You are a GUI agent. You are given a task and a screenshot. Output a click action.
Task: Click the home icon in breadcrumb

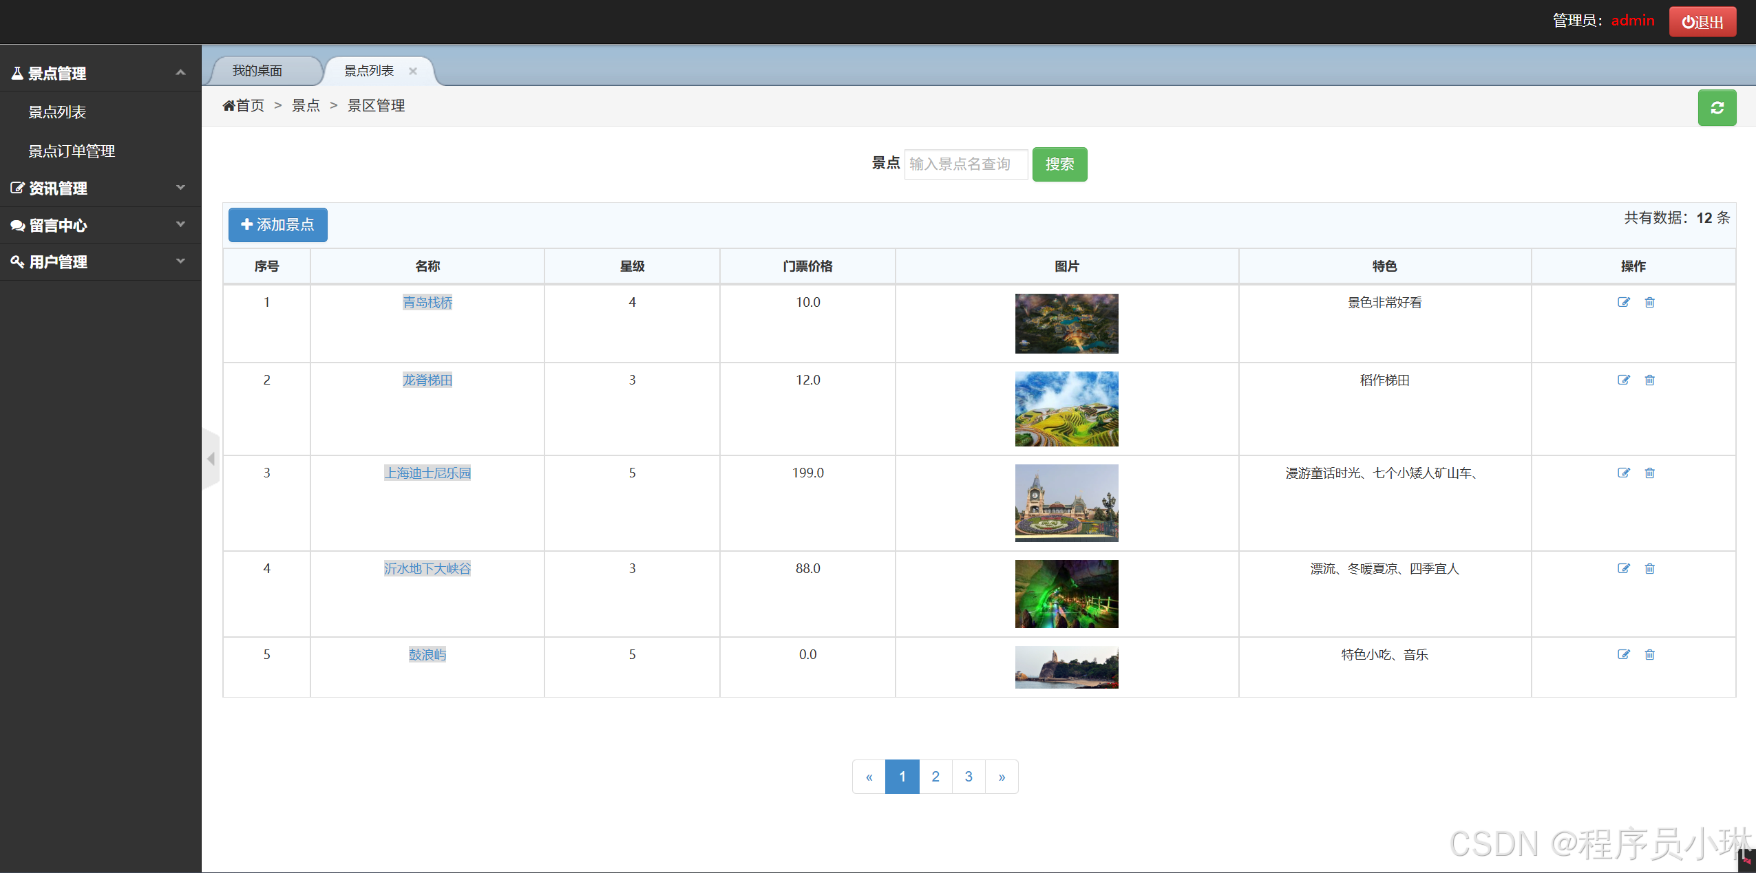point(229,106)
